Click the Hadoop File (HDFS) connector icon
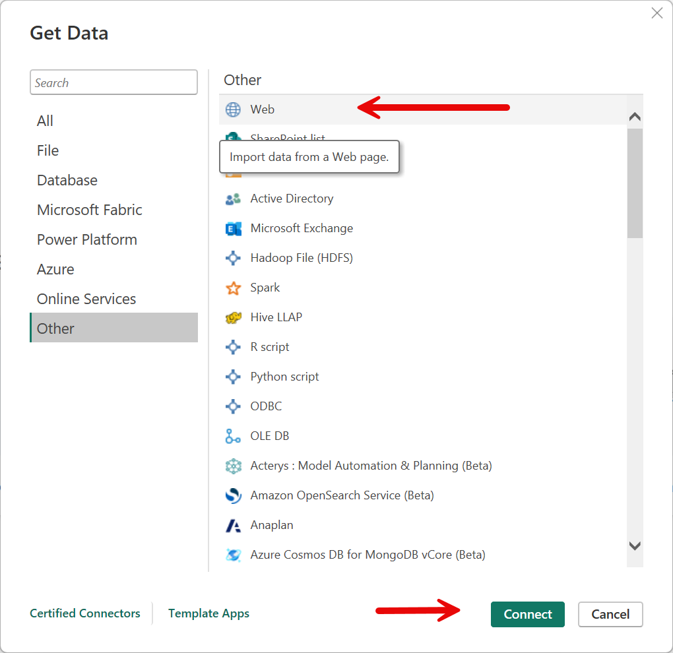673x653 pixels. 233,258
